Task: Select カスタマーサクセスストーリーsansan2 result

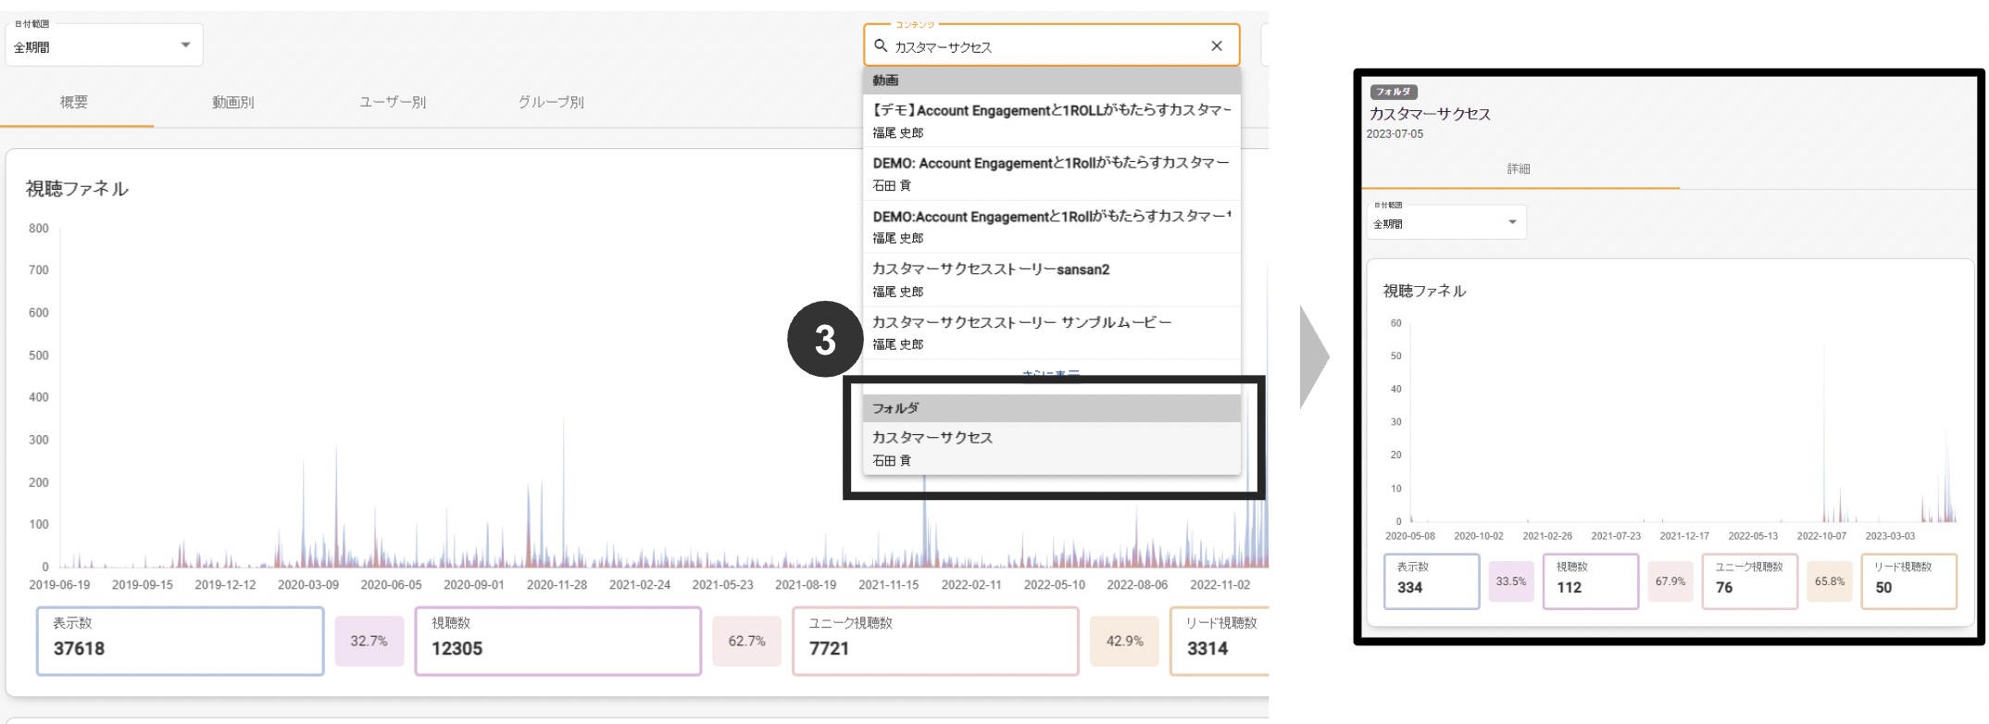Action: pos(1051,280)
